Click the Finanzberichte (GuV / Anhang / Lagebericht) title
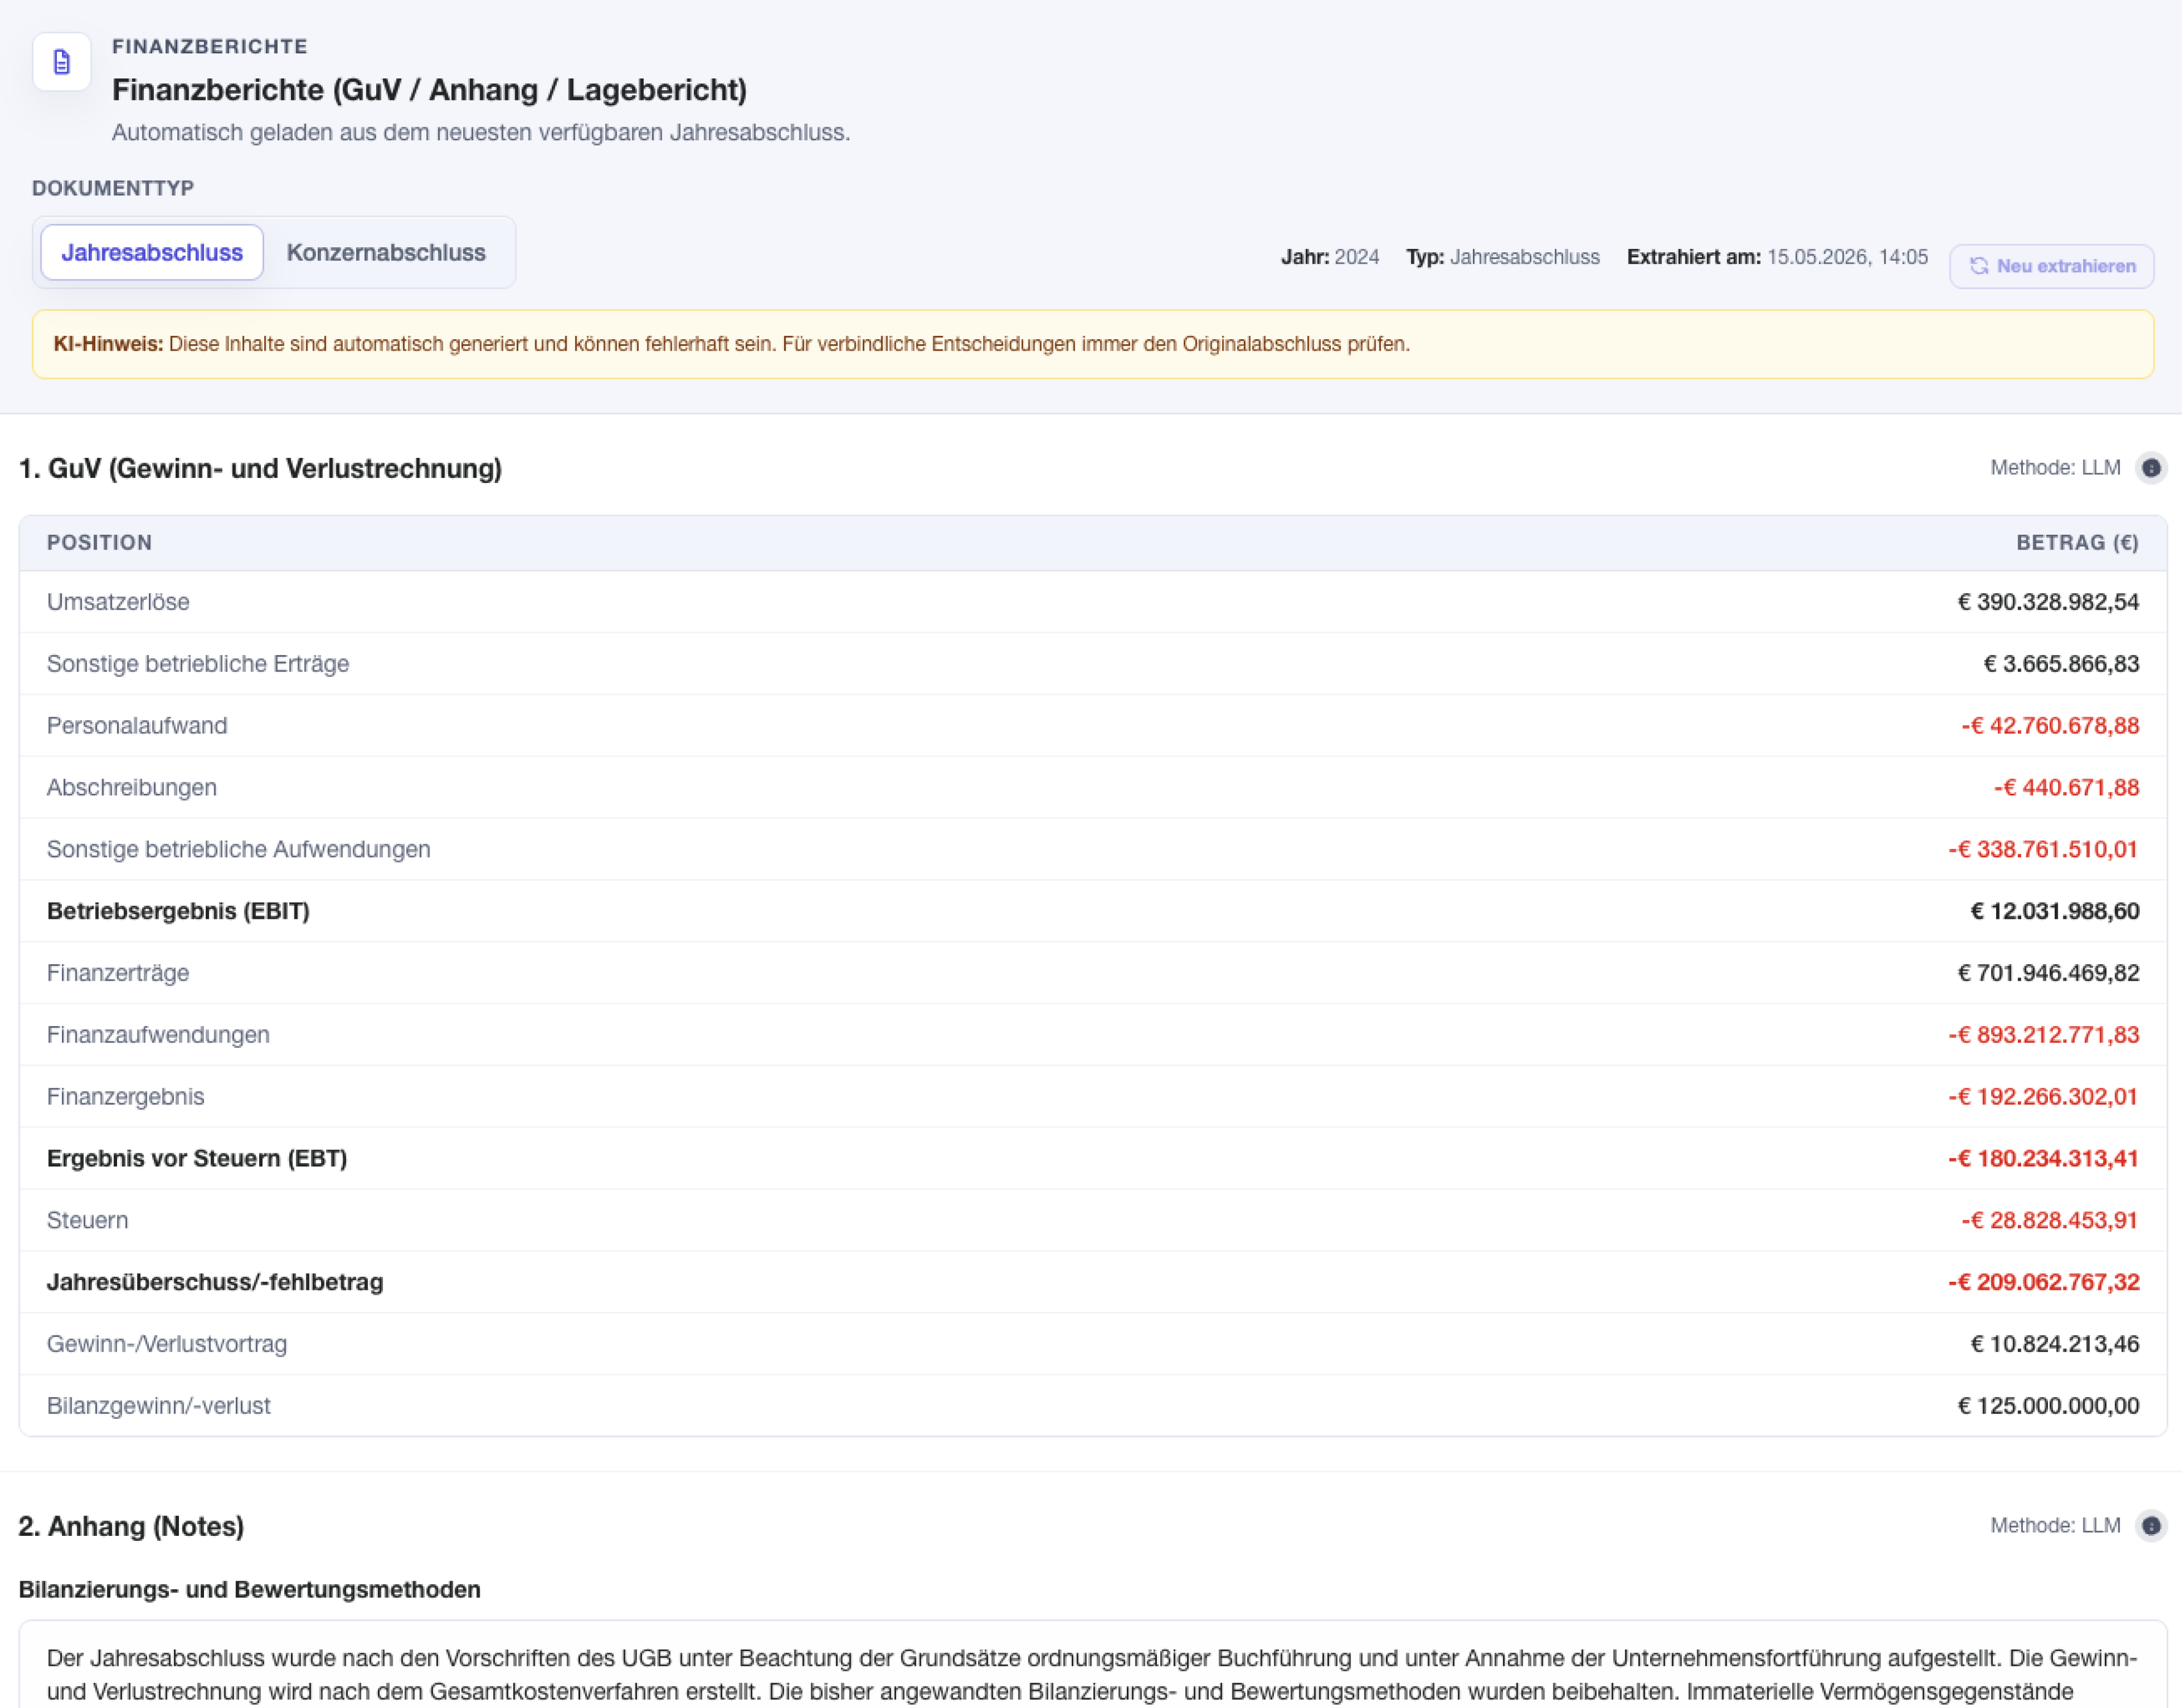Viewport: 2182px width, 1708px height. 429,90
